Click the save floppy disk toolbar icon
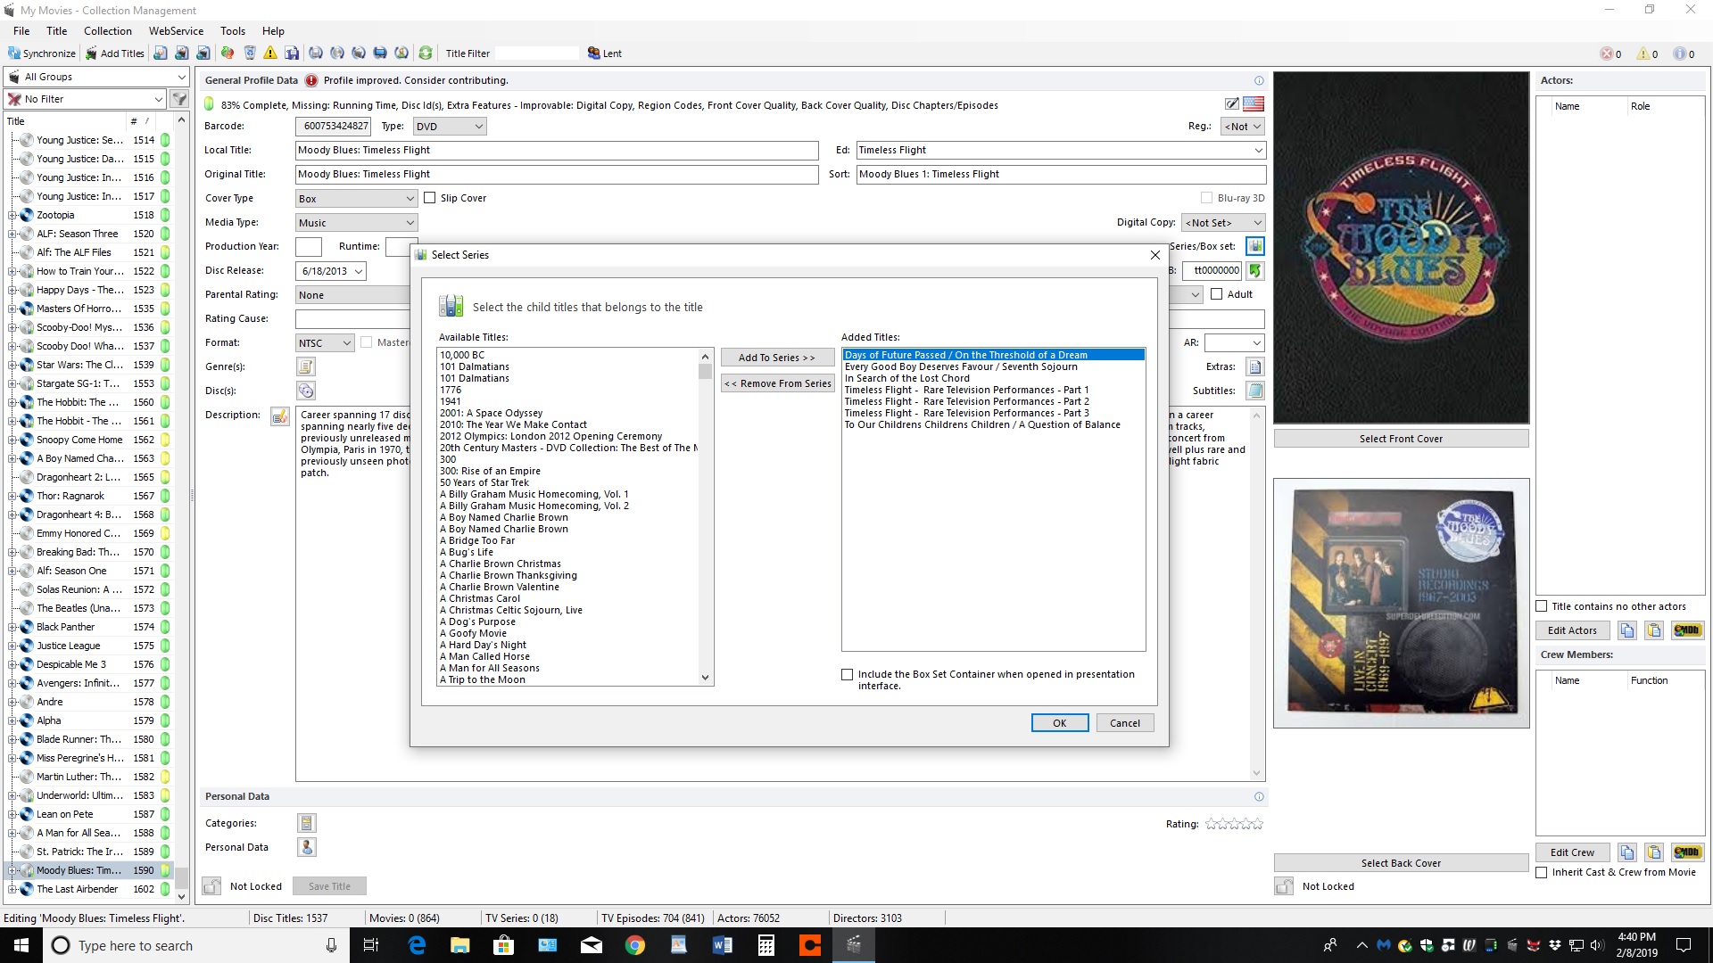The width and height of the screenshot is (1713, 963). click(292, 53)
